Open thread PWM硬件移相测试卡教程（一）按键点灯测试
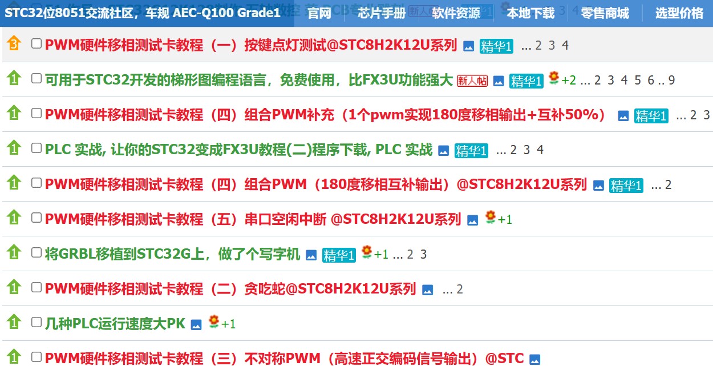The image size is (713, 374). 251,45
